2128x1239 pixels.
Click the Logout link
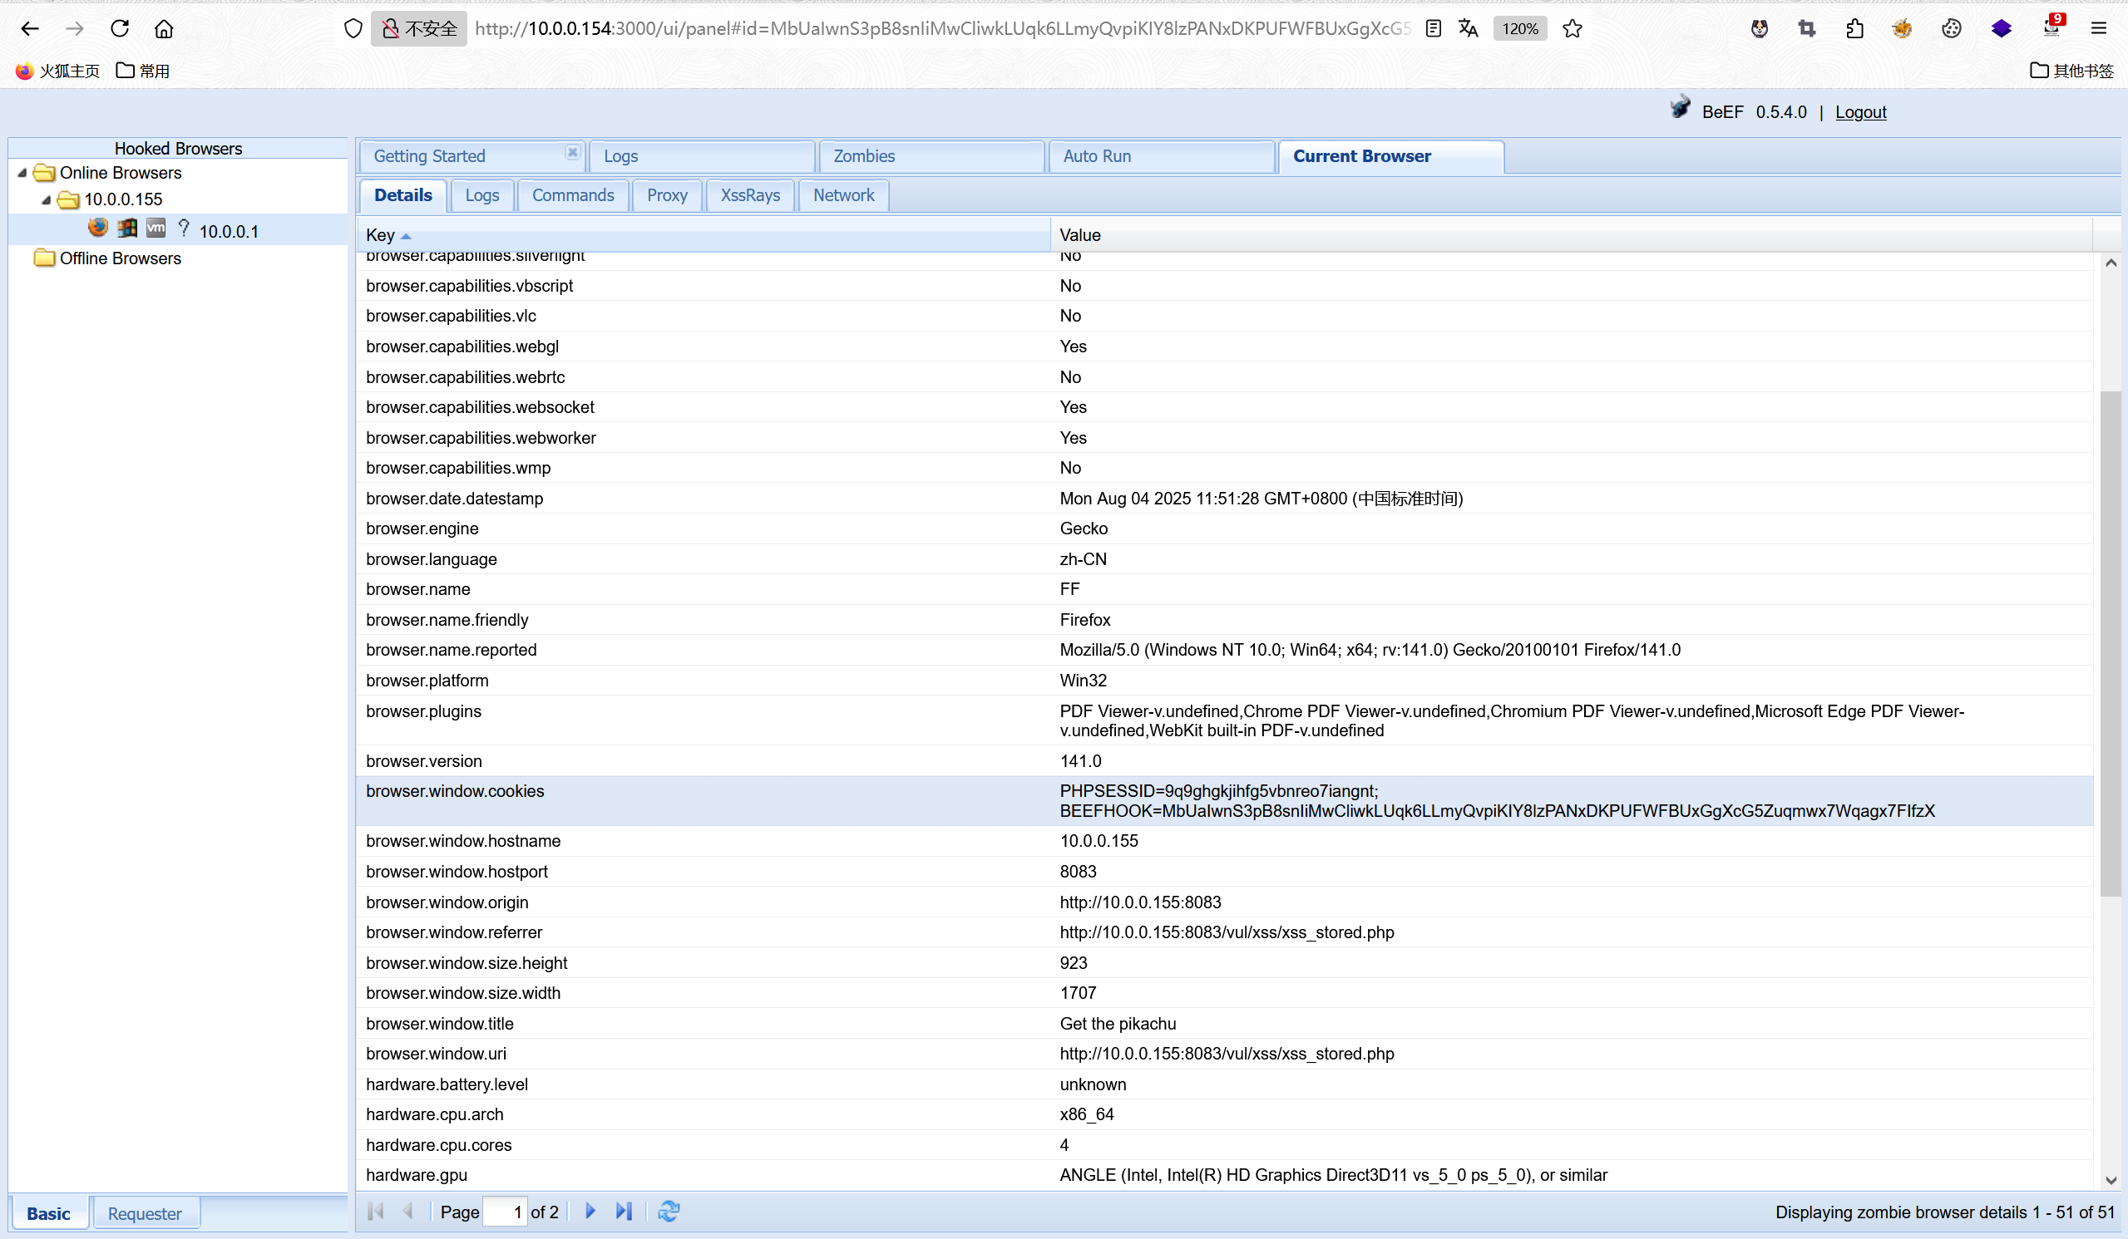1860,112
